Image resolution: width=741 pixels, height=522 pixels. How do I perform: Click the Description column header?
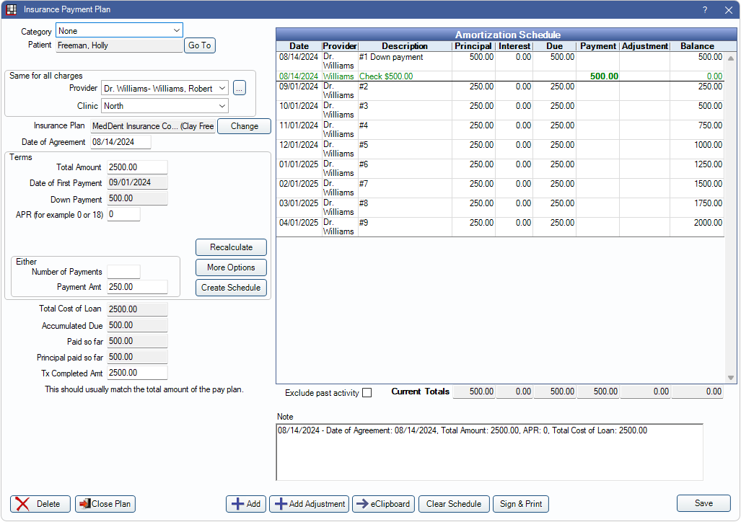coord(405,46)
